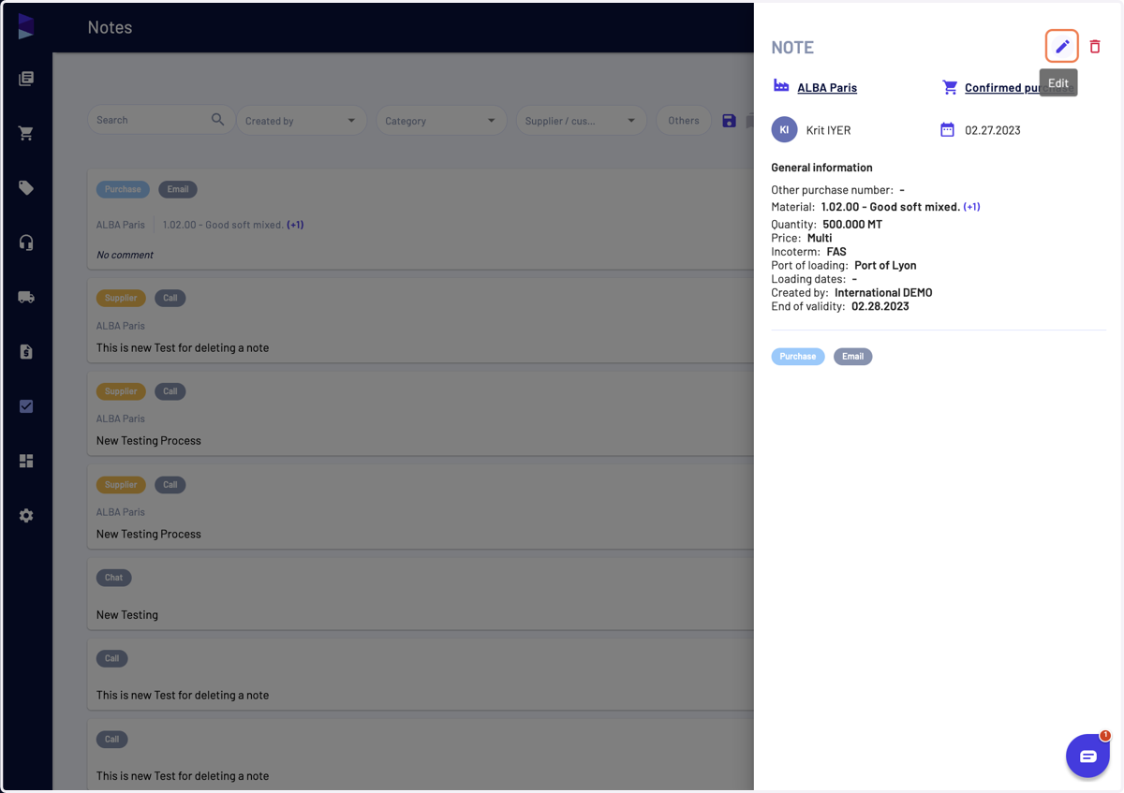Open the ALBA Paris link
1124x793 pixels.
pyautogui.click(x=827, y=87)
